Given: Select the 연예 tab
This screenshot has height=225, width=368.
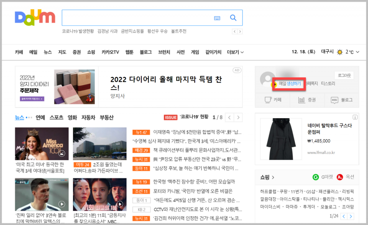Looking at the screenshot, I should pos(40,117).
